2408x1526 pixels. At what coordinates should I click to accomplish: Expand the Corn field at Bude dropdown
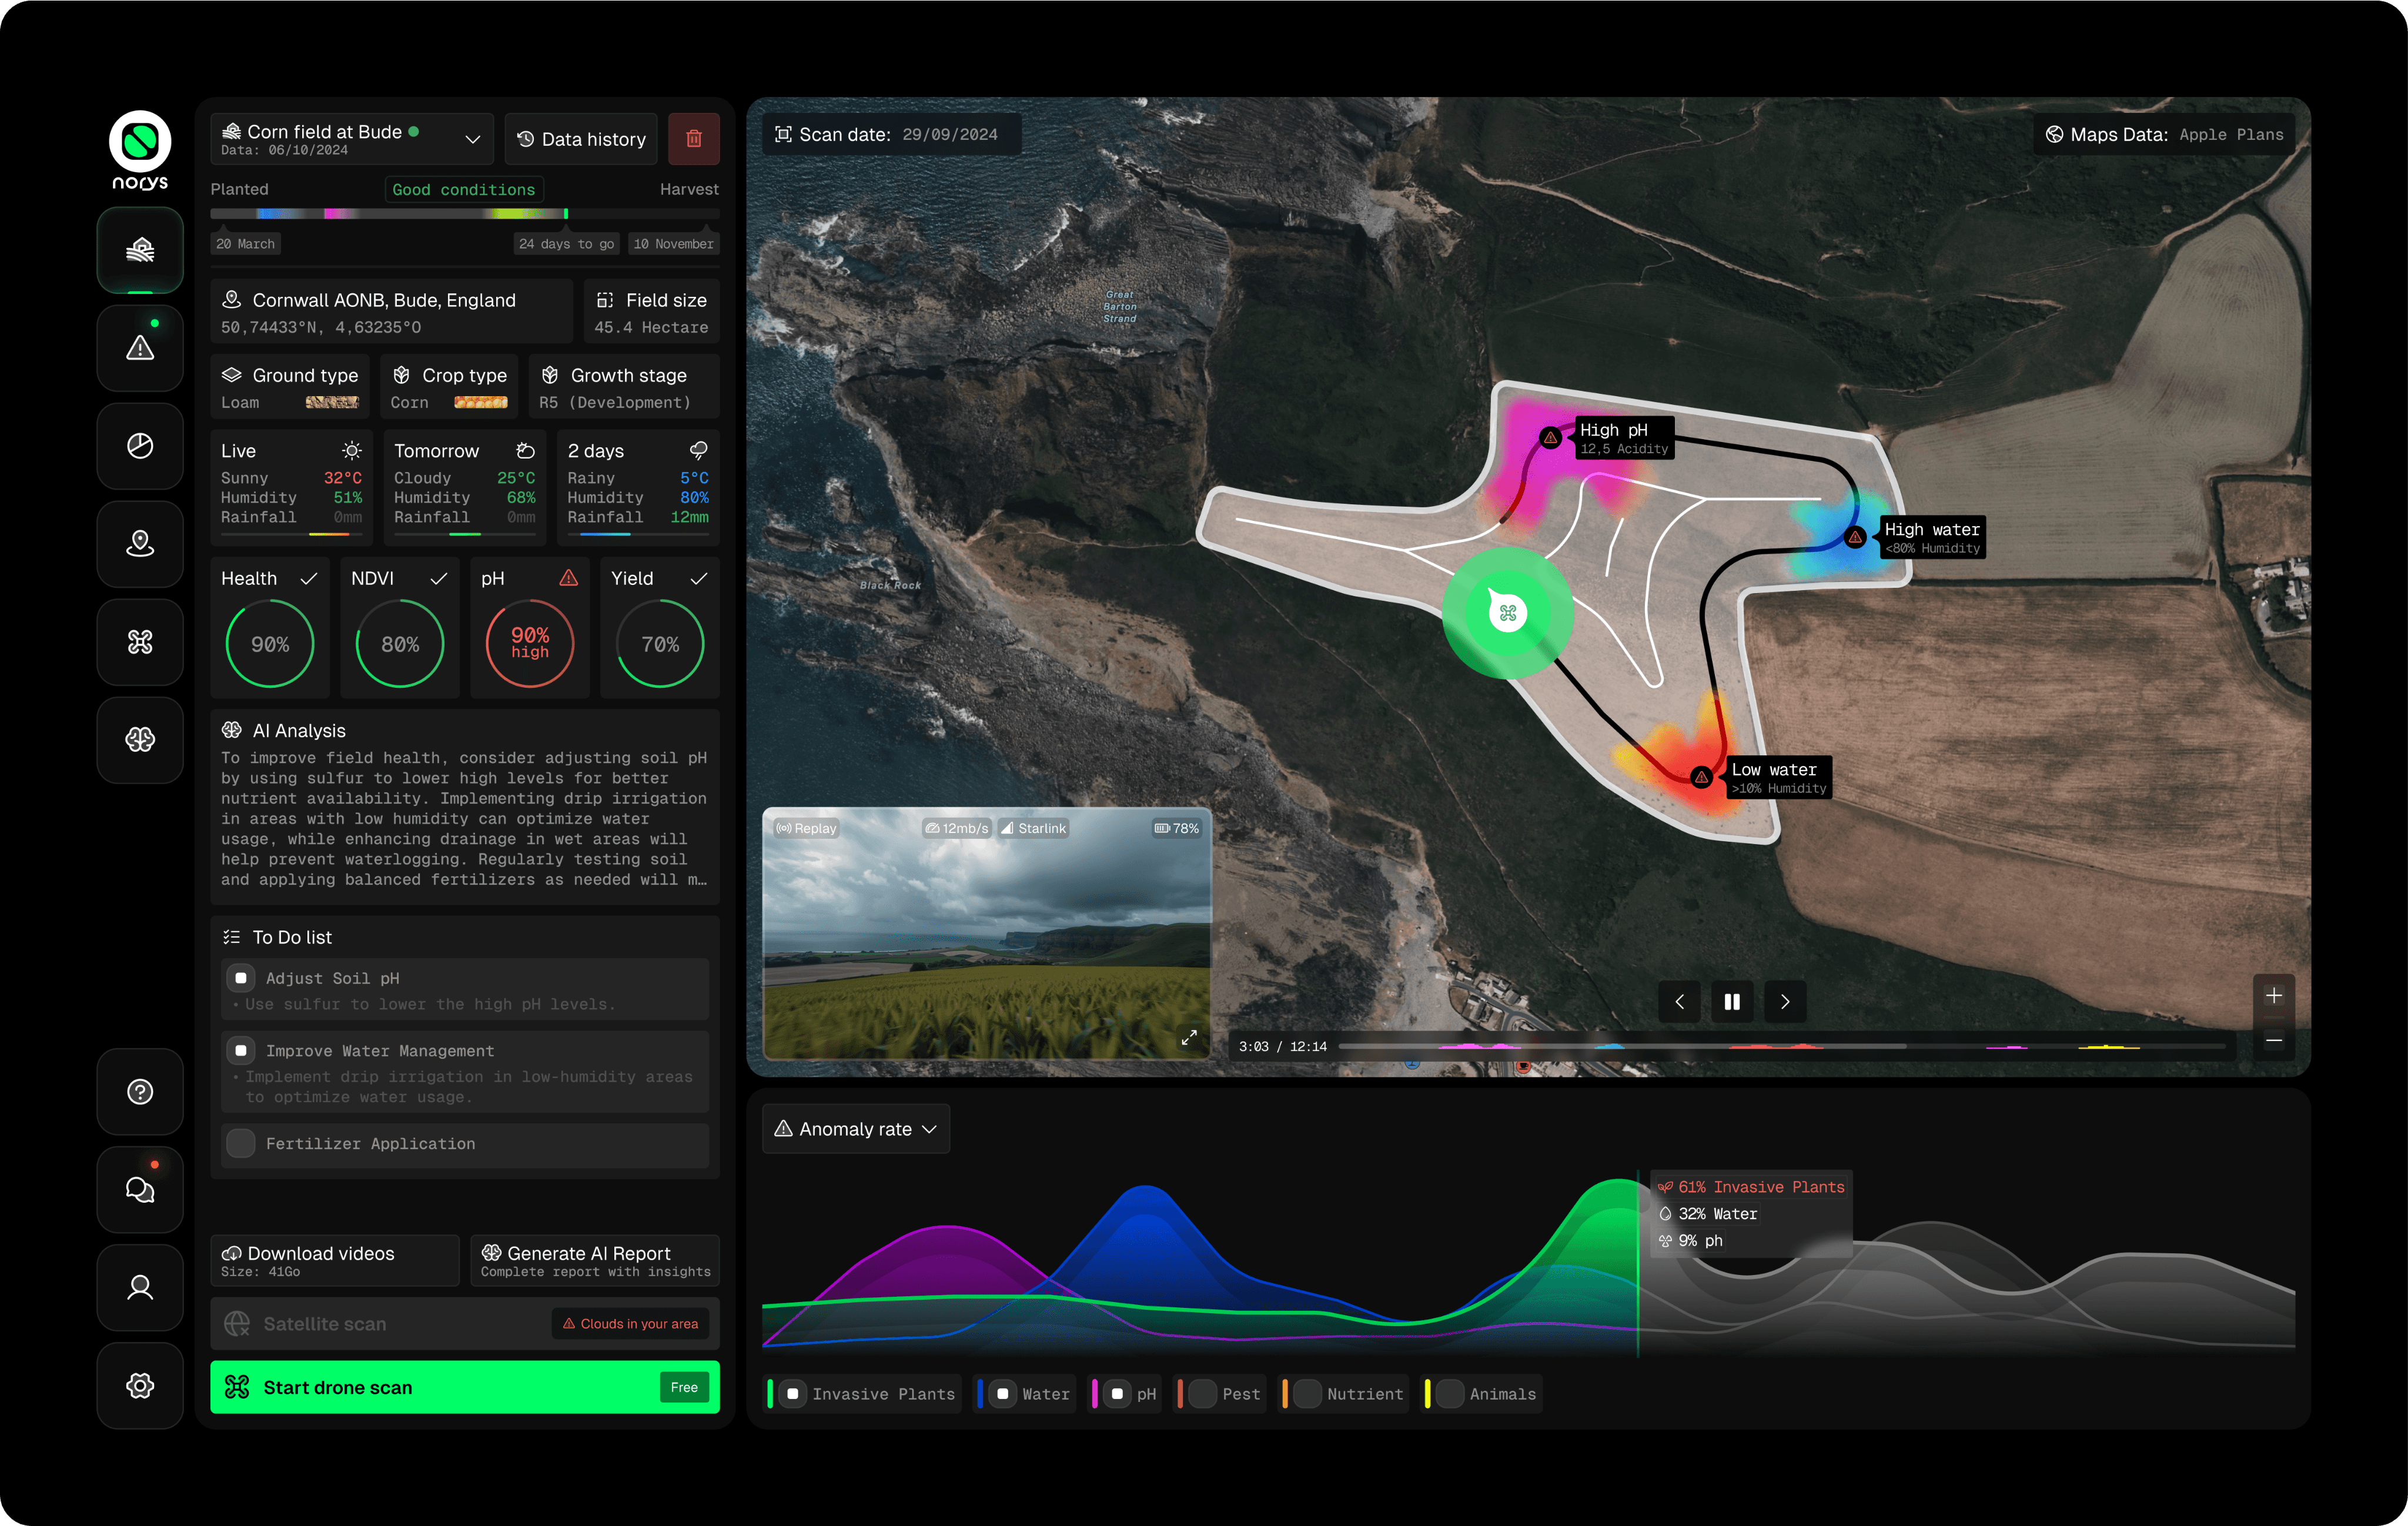472,139
